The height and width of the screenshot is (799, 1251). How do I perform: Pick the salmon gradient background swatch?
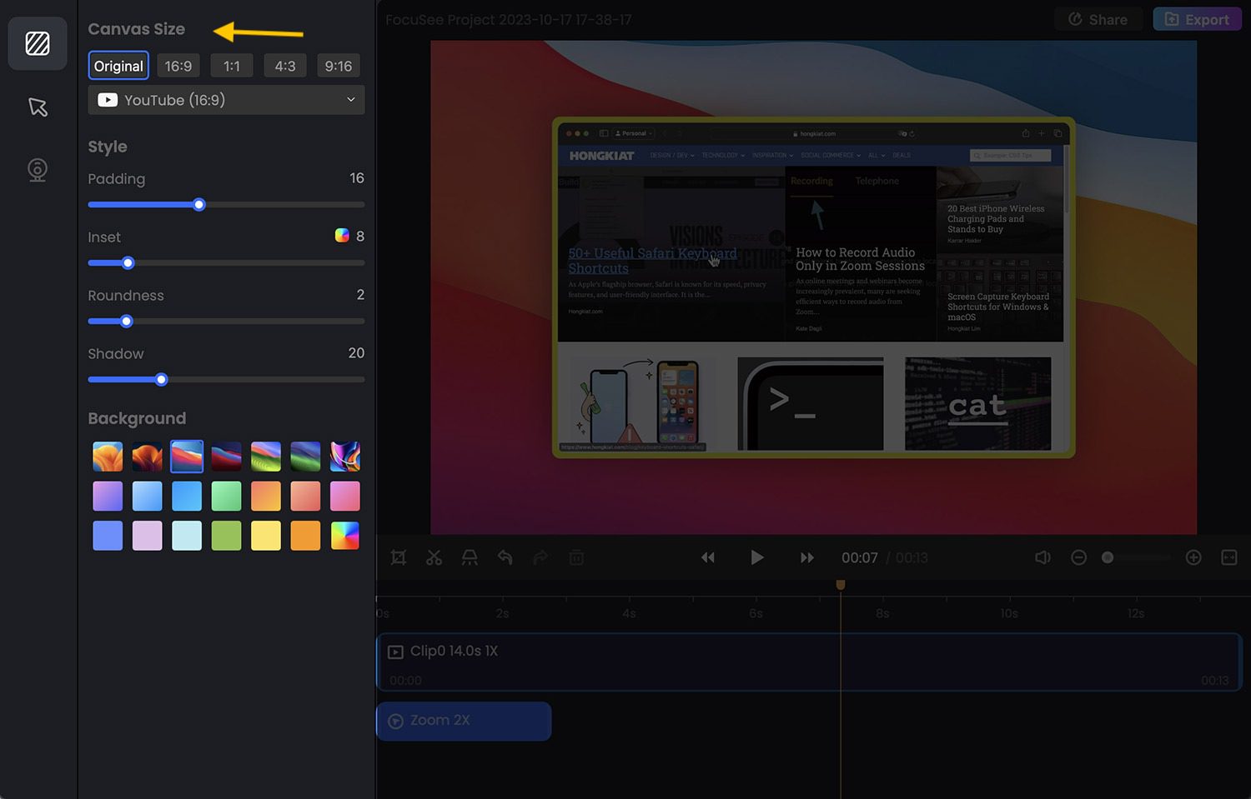[306, 497]
